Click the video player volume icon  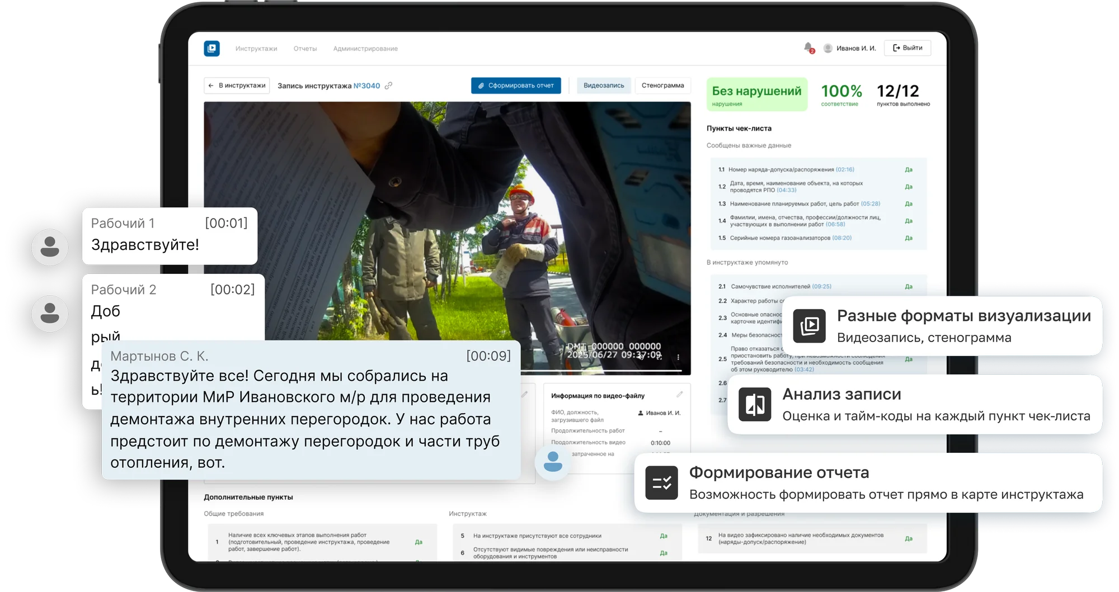641,357
